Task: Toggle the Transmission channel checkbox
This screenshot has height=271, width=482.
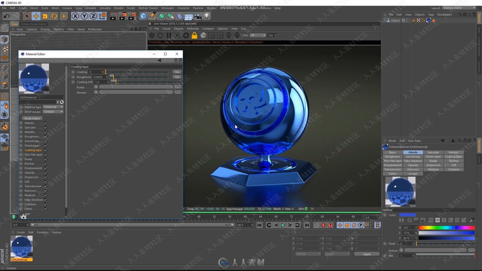Action: pyautogui.click(x=46, y=186)
